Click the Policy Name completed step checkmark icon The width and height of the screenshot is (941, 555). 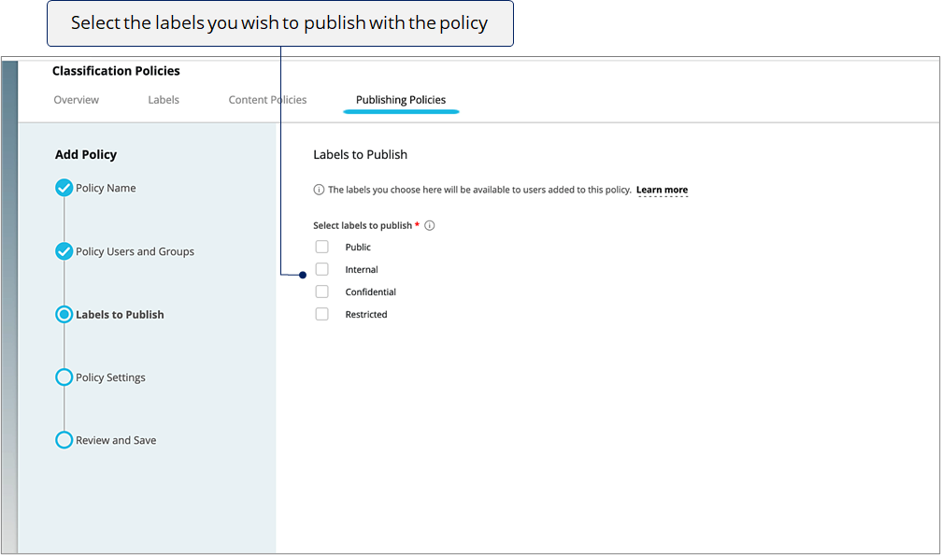pos(64,188)
